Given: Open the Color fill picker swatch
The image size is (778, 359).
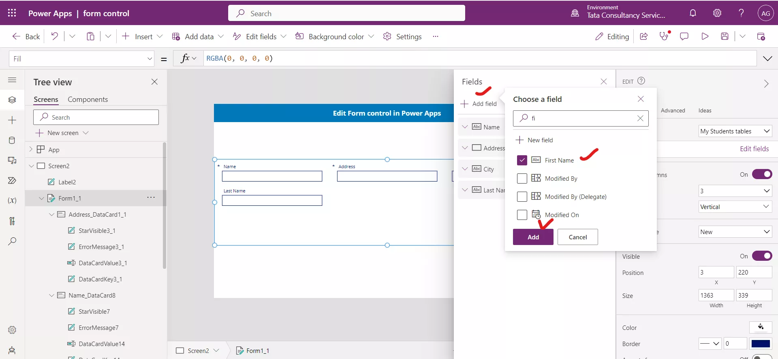Looking at the screenshot, I should [761, 327].
